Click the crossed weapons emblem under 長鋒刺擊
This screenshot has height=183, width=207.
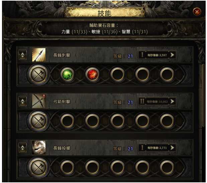pyautogui.click(x=38, y=75)
